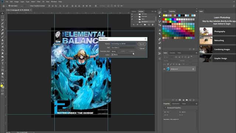
Task: Close the document tab
Action: click(x=31, y=10)
